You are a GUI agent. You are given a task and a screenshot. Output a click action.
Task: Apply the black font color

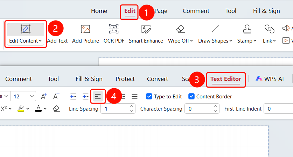pyautogui.click(x=38, y=109)
